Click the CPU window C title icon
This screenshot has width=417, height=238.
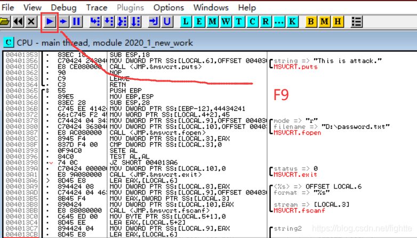[x=9, y=42]
